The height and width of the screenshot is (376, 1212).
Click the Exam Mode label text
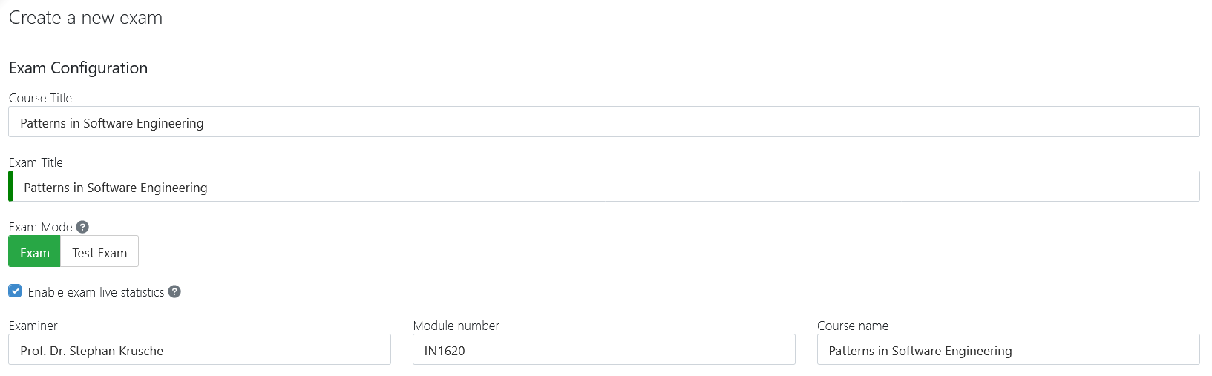pyautogui.click(x=40, y=227)
